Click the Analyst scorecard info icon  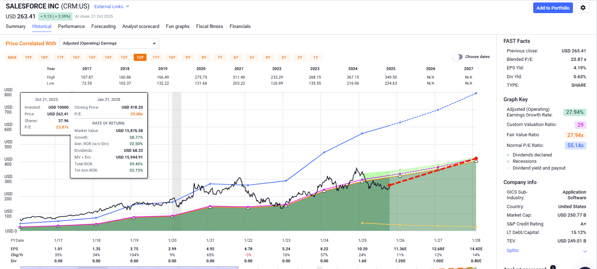coord(553,267)
